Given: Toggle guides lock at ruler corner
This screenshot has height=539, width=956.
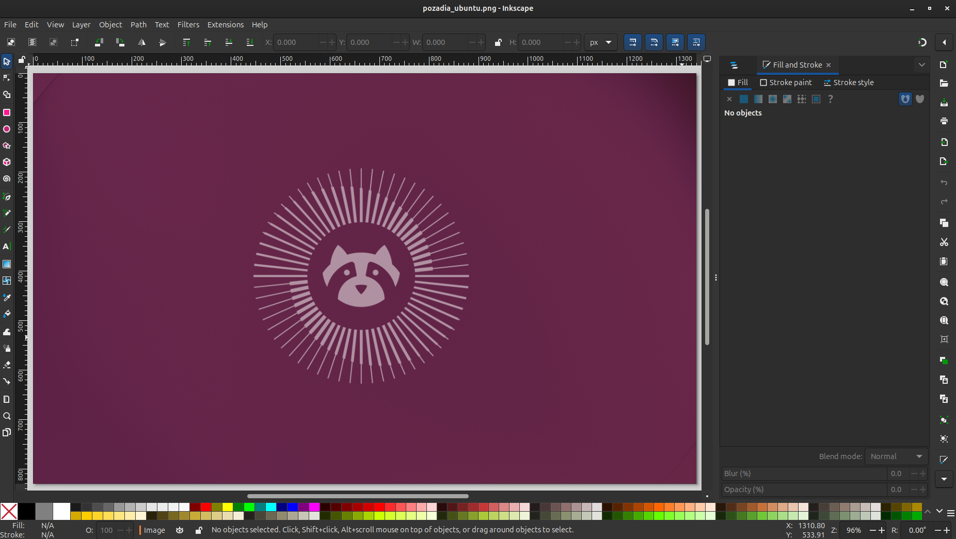Looking at the screenshot, I should point(22,60).
